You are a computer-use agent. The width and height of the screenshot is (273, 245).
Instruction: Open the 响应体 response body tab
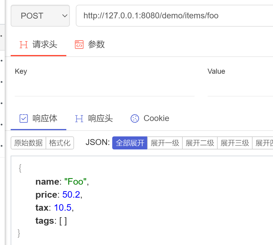pos(38,118)
